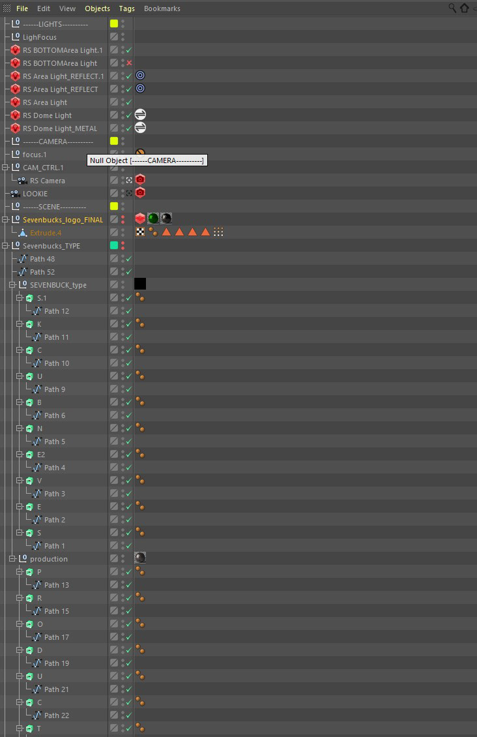
Task: Toggle the enable check on Path 48
Action: [129, 258]
